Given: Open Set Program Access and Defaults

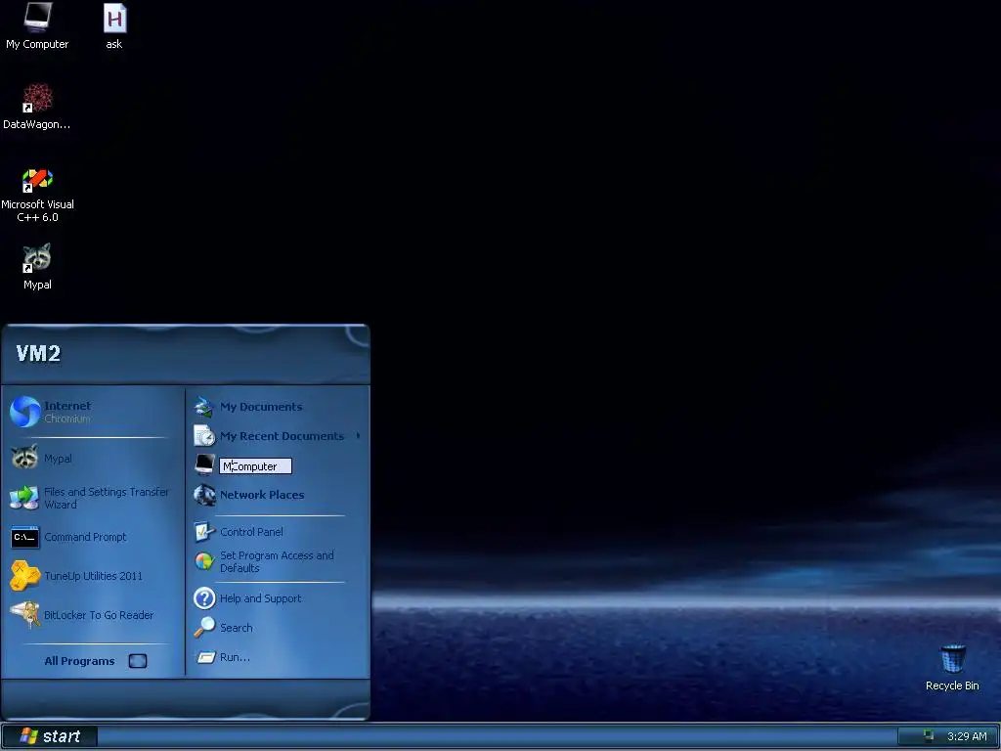Looking at the screenshot, I should 278,562.
